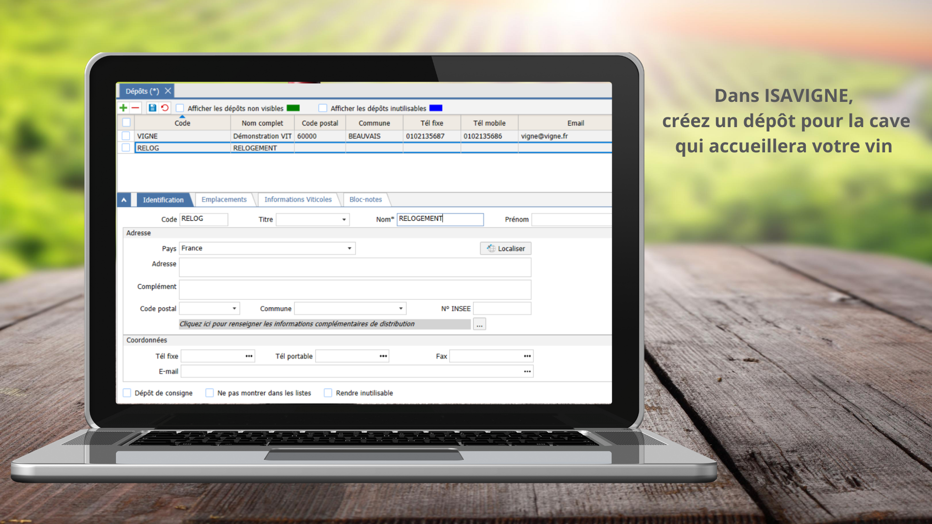
Task: Click the 0102135686 mobile cell
Action: click(489, 136)
